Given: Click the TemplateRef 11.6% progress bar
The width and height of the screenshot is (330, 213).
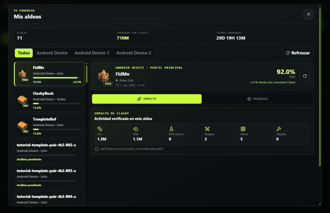Looking at the screenshot, I should click(x=57, y=129).
